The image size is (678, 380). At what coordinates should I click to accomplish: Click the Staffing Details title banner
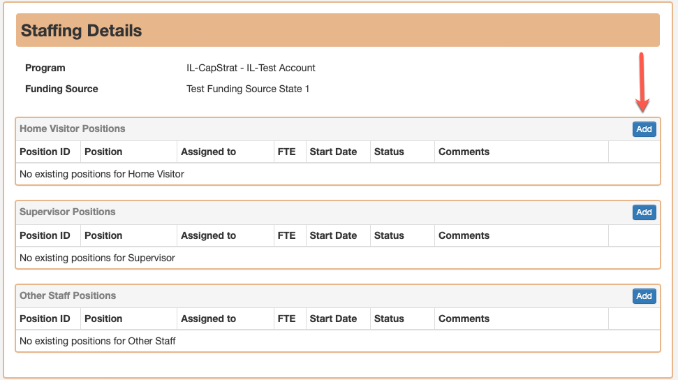[x=338, y=30]
